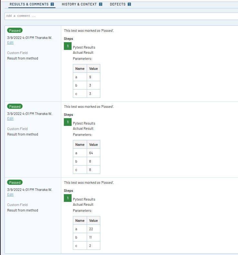238x255 pixels.
Task: Click Pytest Results text in second result
Action: tap(84, 123)
